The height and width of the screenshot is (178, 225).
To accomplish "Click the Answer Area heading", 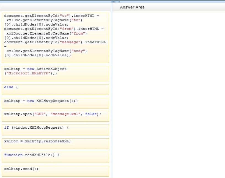I will point(132,7).
